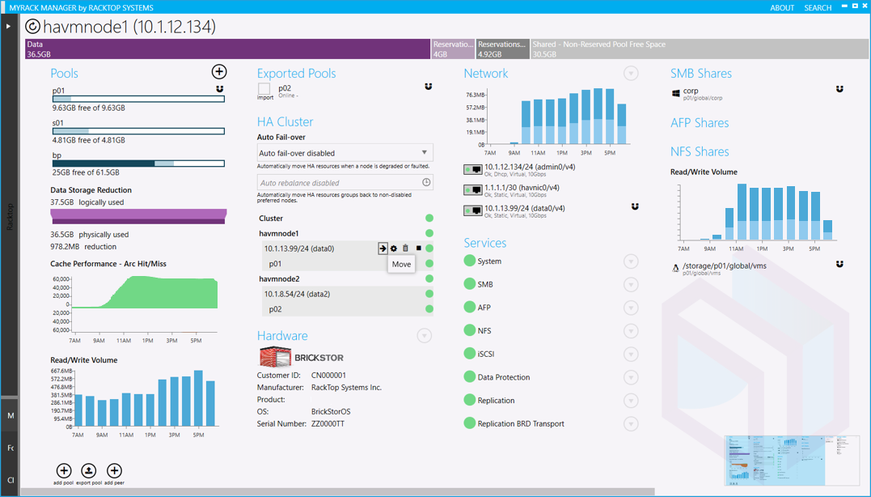Open the SEARCH menu

tap(818, 8)
